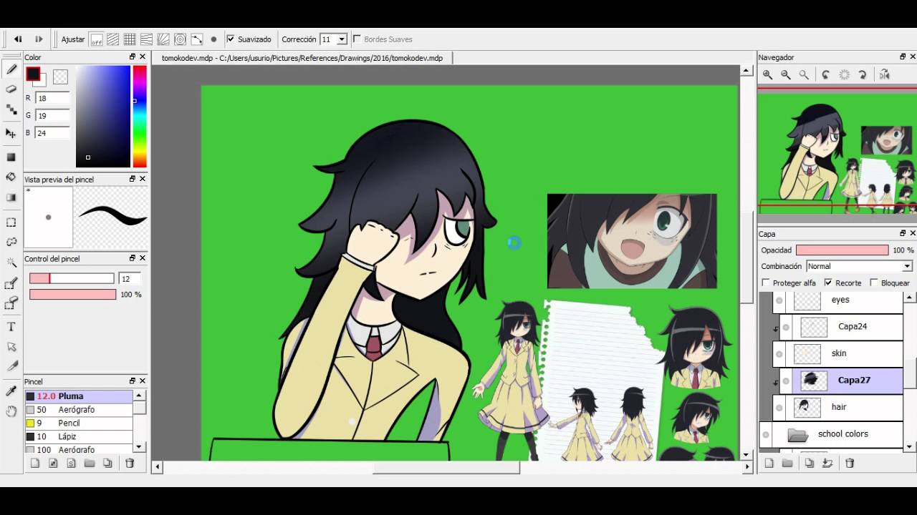The image size is (917, 515).
Task: Zoom in using the Navigator magnifier plus
Action: click(767, 74)
